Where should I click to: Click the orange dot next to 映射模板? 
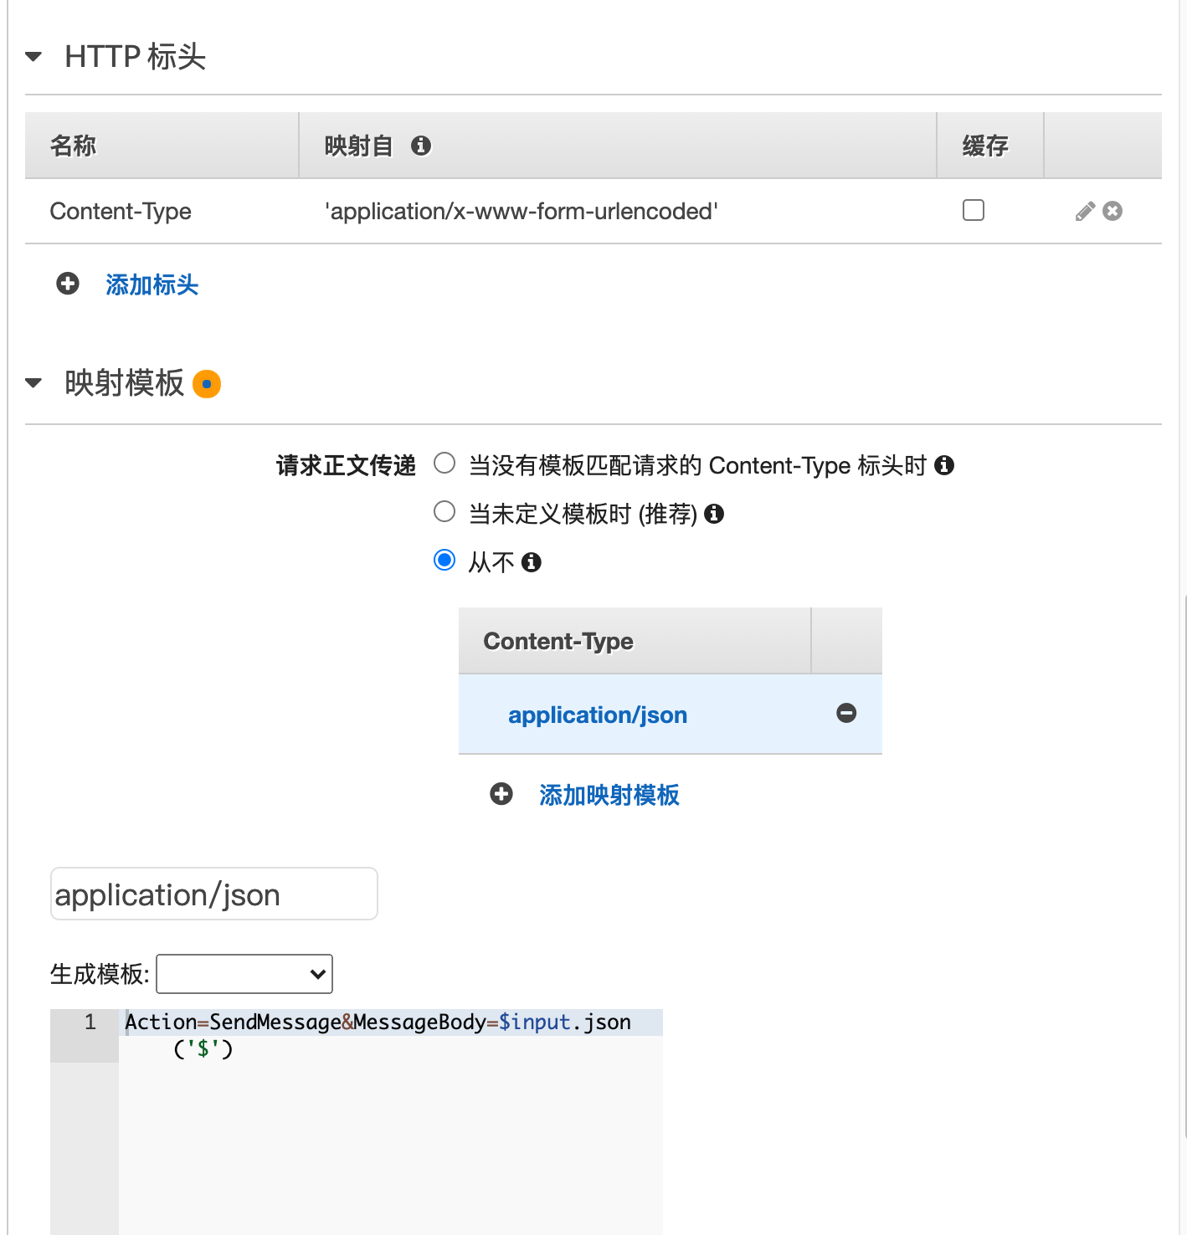[207, 384]
